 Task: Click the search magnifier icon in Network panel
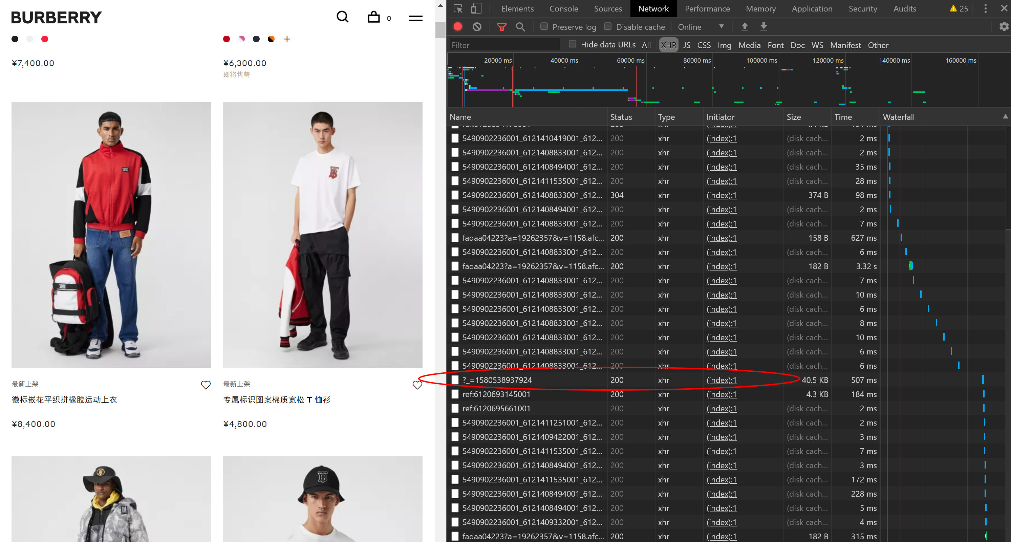[x=520, y=27]
